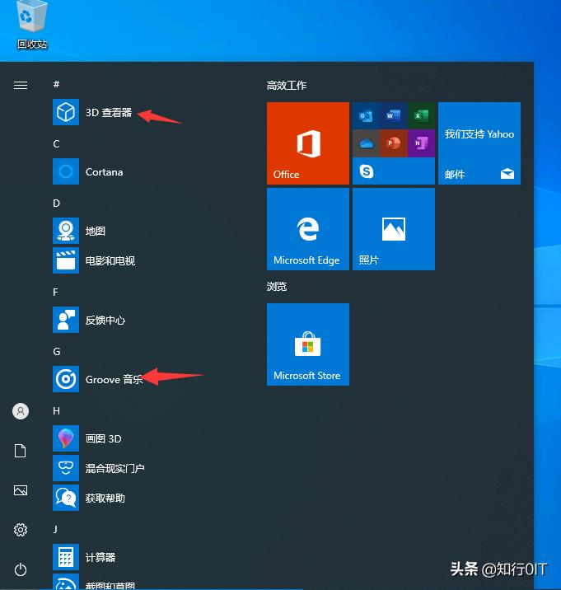Select the 地图 label text
Image resolution: width=561 pixels, height=590 pixels.
96,231
